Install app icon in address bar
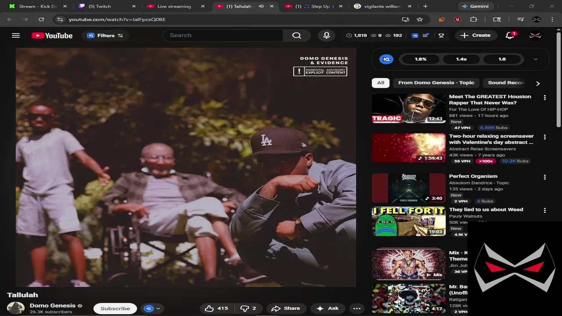This screenshot has height=316, width=562. point(405,19)
